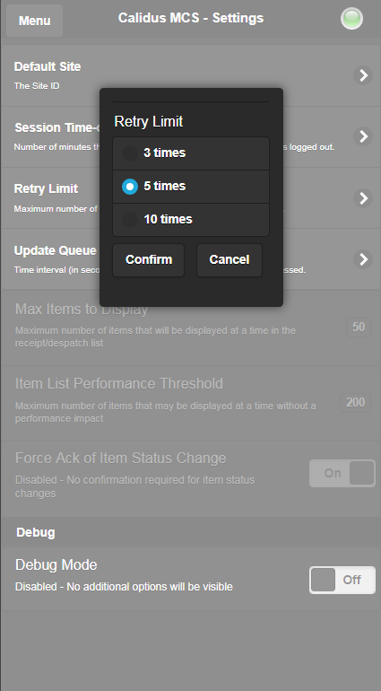
Task: Tap the Retry Limit row chevron arrow
Action: (x=363, y=198)
